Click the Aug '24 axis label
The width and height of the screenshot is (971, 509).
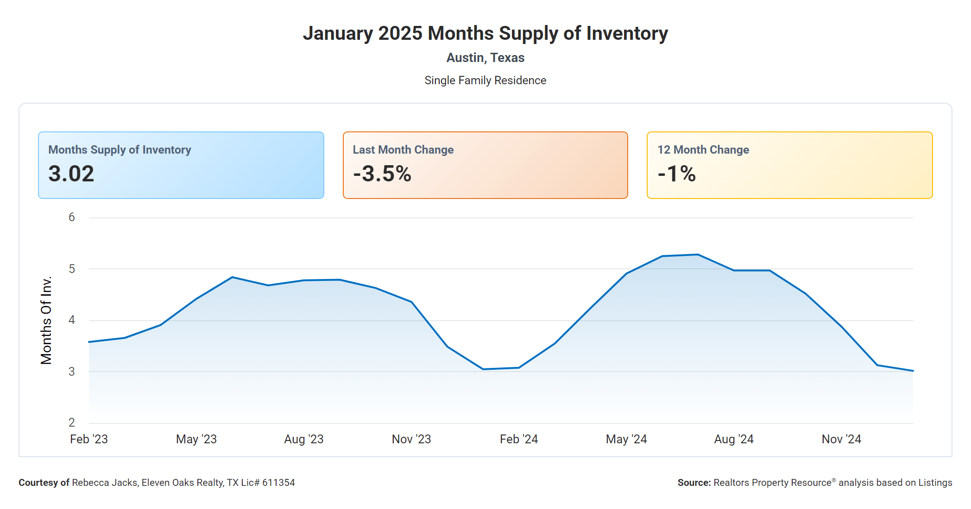pyautogui.click(x=734, y=439)
